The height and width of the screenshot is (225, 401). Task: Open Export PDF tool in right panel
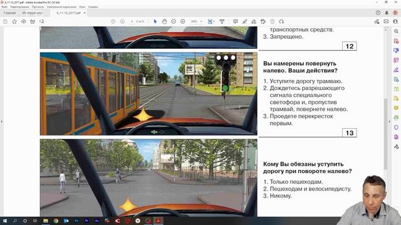(x=396, y=51)
